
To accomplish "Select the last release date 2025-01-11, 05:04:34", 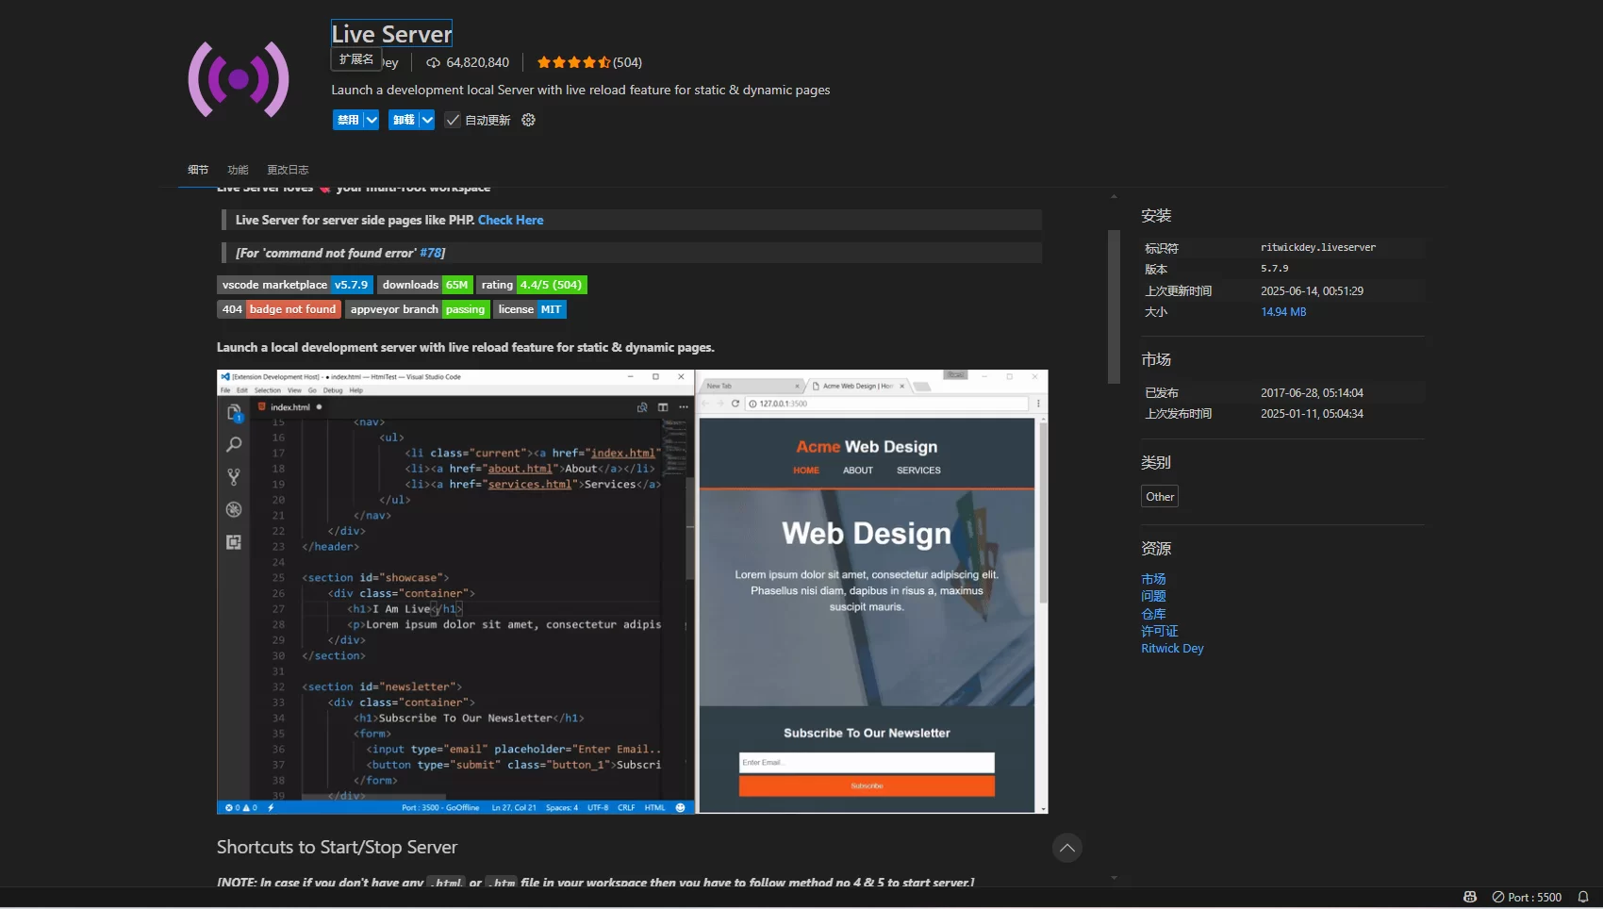I will pyautogui.click(x=1312, y=414).
